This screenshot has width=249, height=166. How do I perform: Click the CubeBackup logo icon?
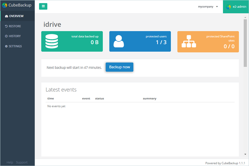(x=5, y=5)
